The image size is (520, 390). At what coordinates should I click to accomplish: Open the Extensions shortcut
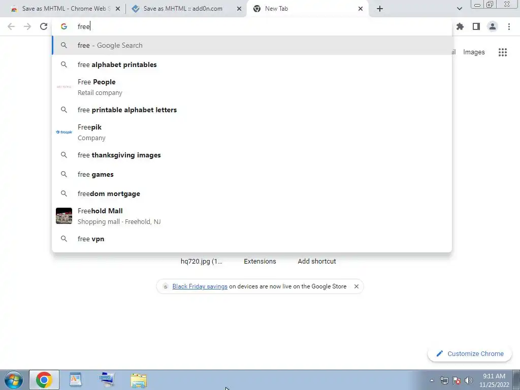click(x=260, y=262)
